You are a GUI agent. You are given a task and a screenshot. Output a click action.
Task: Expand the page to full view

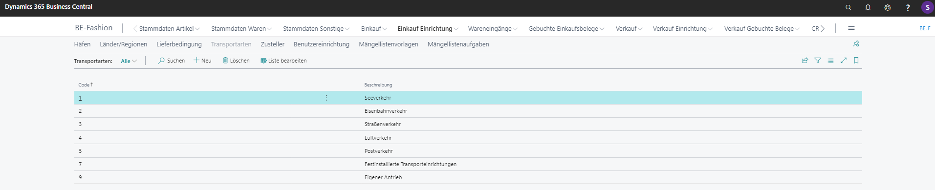pos(844,61)
